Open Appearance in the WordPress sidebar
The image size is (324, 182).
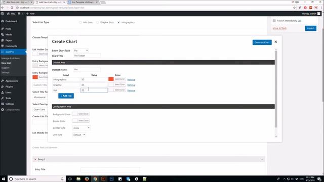coord(12,81)
